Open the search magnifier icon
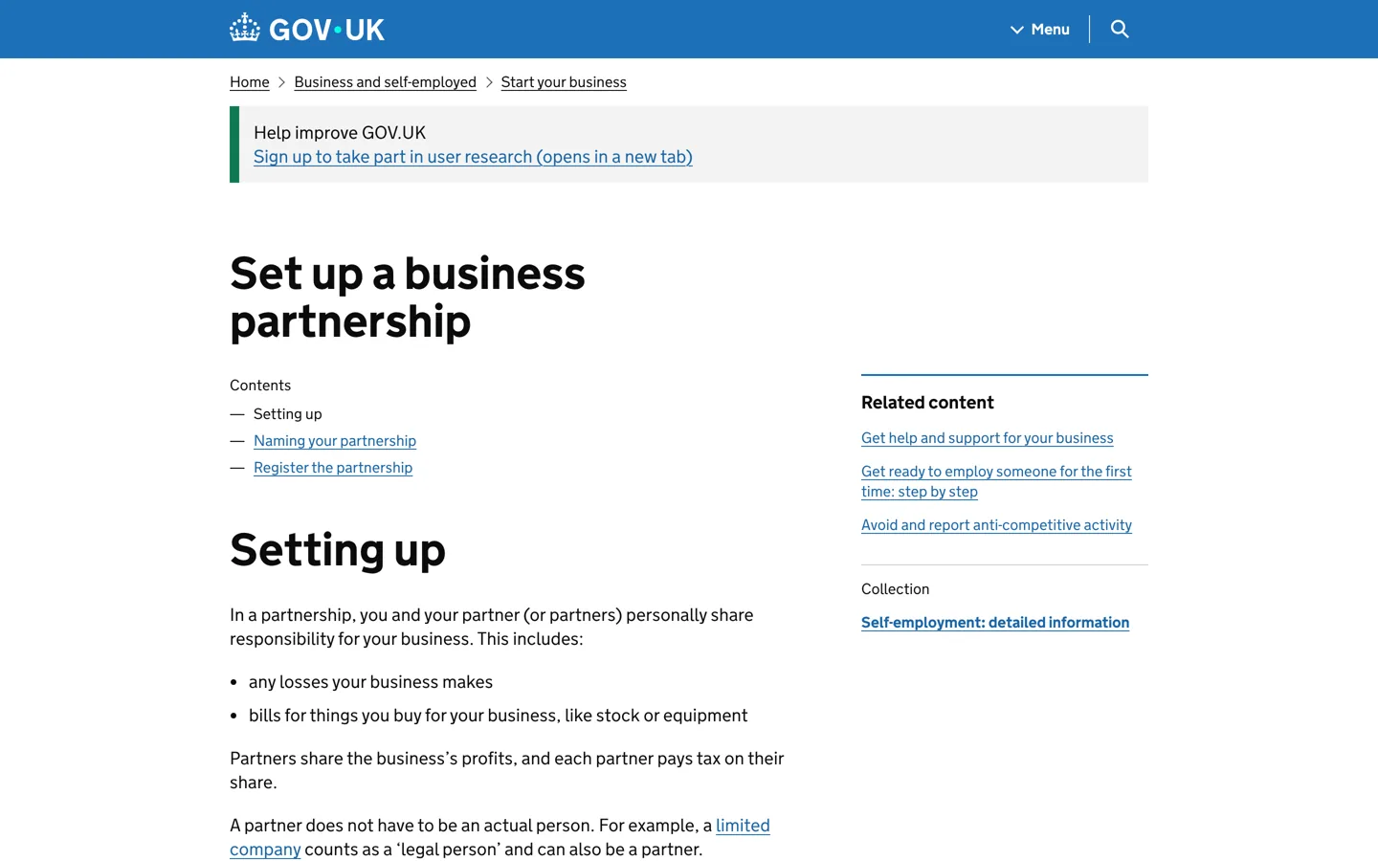 click(x=1120, y=29)
